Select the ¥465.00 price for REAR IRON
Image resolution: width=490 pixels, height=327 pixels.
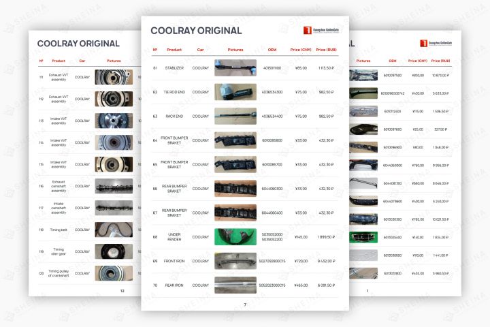[301, 285]
